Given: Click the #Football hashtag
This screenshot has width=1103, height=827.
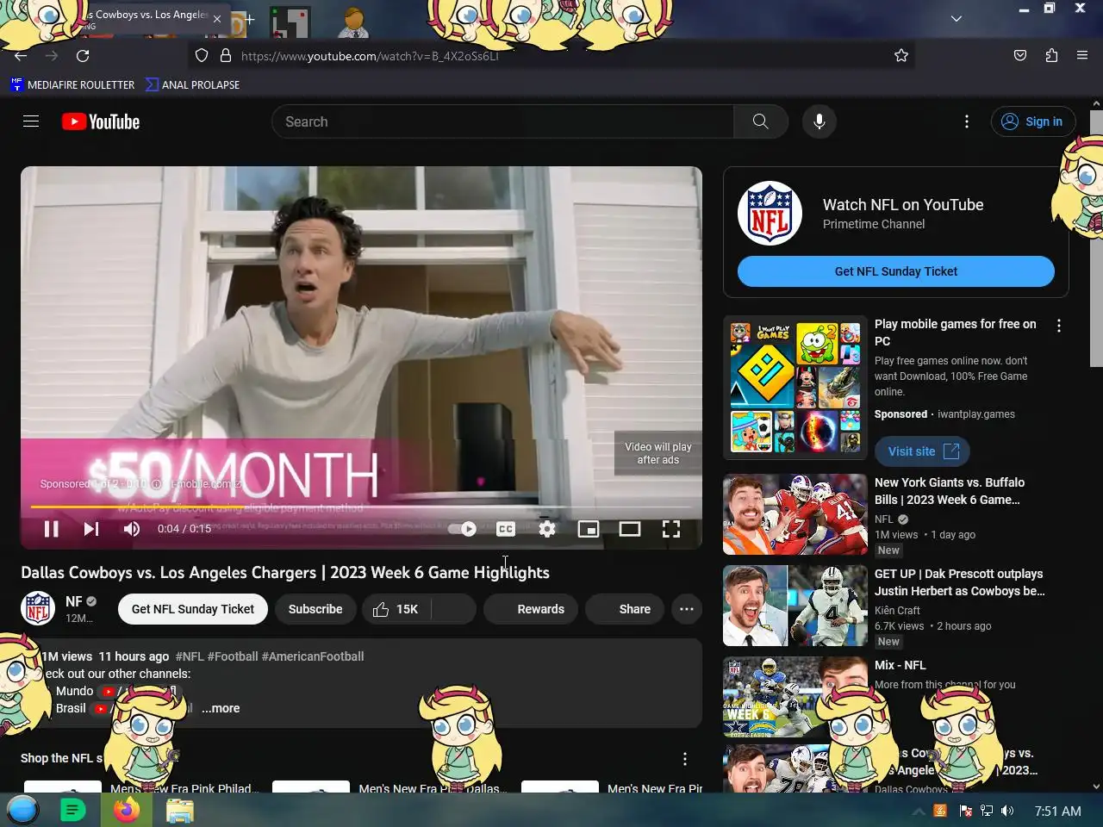Looking at the screenshot, I should pyautogui.click(x=233, y=656).
